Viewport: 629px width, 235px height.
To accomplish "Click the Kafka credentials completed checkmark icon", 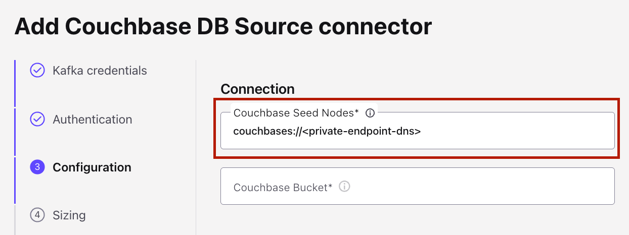I will coord(37,71).
